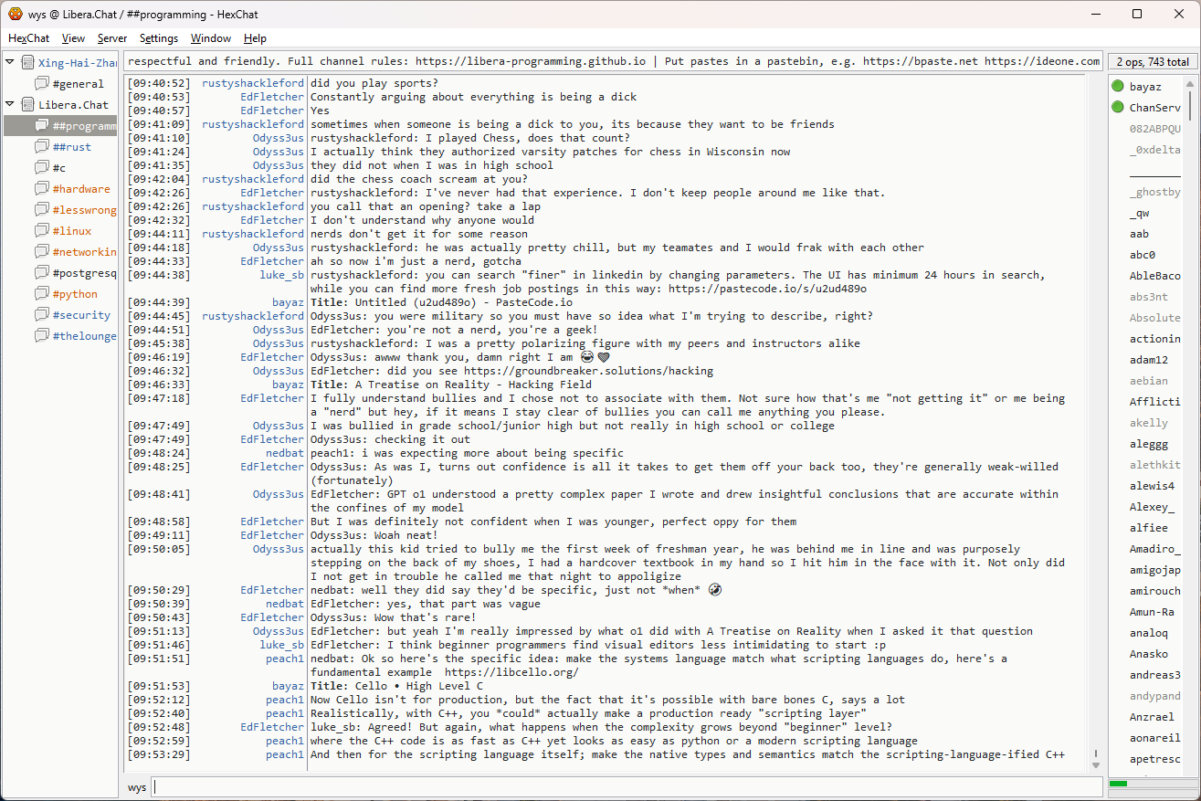Image resolution: width=1201 pixels, height=801 pixels.
Task: Switch to the #linux channel
Action: pyautogui.click(x=71, y=231)
